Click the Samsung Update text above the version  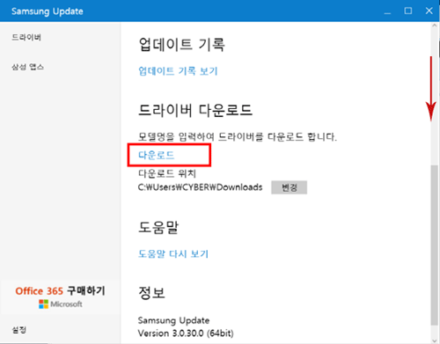tap(173, 320)
